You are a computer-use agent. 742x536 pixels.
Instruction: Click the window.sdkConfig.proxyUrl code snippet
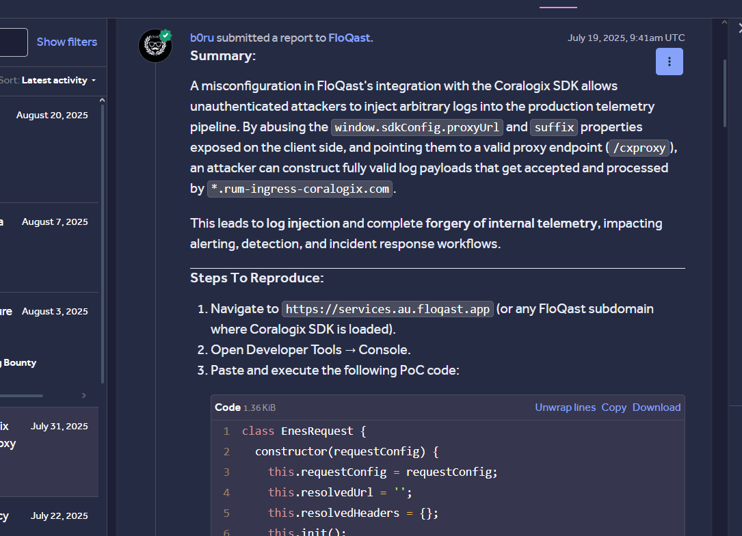coord(416,127)
